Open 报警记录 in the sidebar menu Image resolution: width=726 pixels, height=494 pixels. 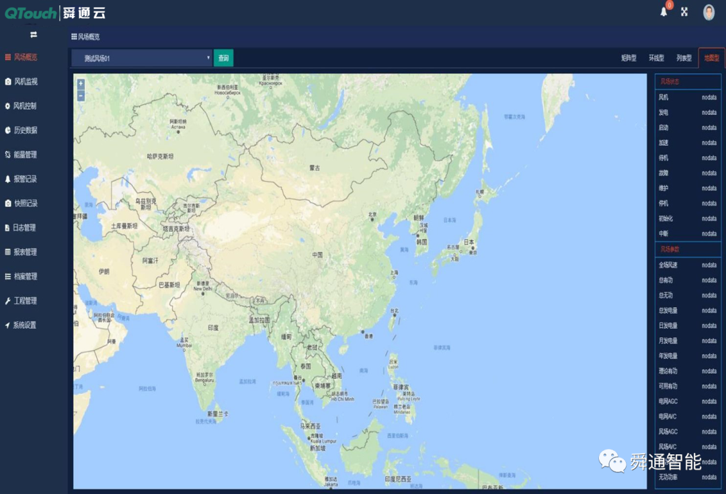(26, 179)
